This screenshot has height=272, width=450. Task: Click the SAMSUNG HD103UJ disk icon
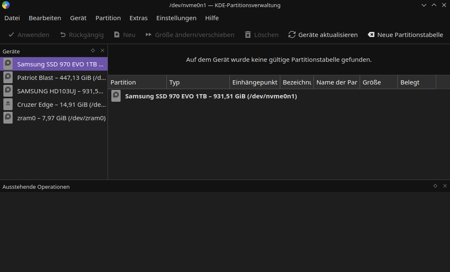coord(8,91)
